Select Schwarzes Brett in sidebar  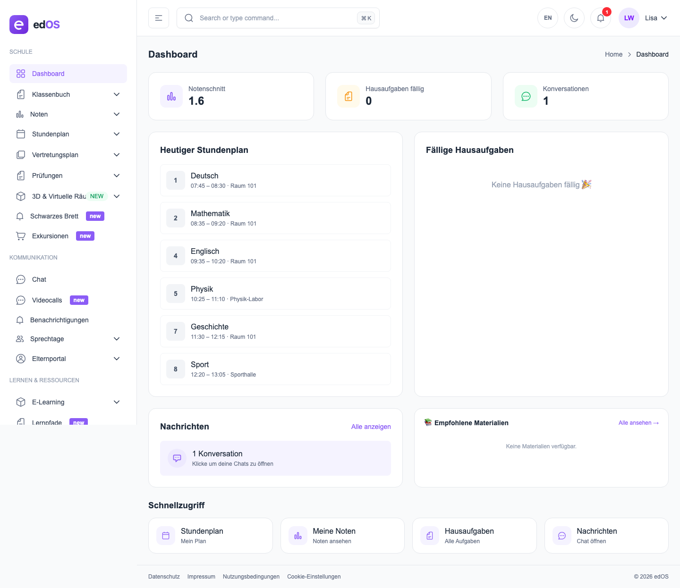click(x=54, y=216)
